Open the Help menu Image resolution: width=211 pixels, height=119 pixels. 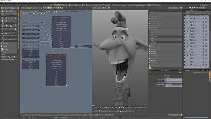[56, 3]
